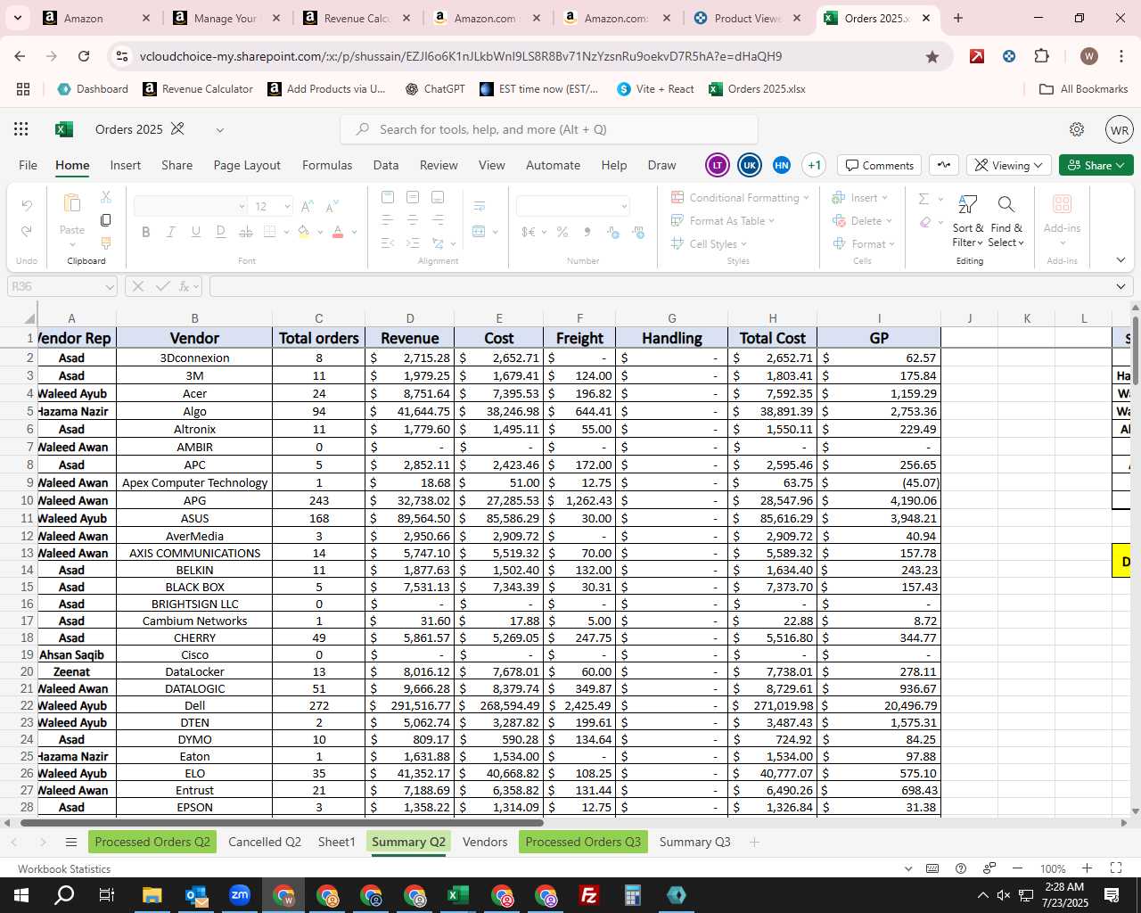This screenshot has width=1141, height=913.
Task: Click the Cut scissors icon
Action: 105,197
